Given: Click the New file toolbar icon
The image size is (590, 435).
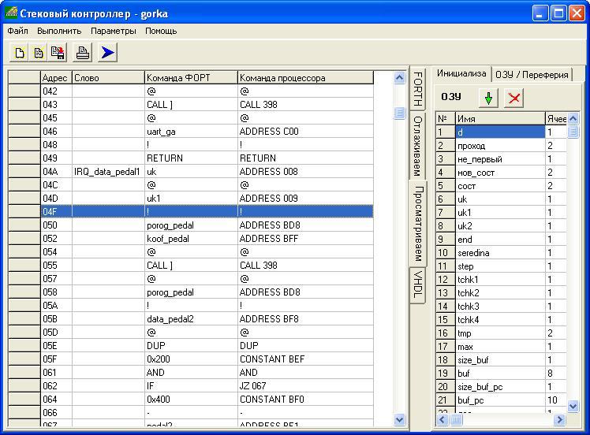Looking at the screenshot, I should point(20,53).
